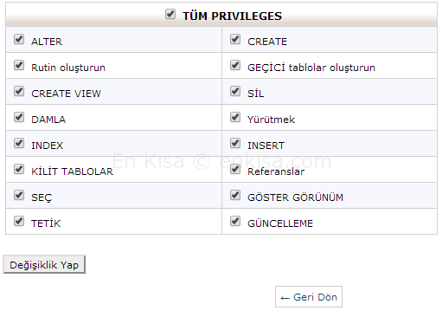Uncheck the TÜM PRIVILEGES checkbox
This screenshot has width=442, height=317.
tap(170, 14)
